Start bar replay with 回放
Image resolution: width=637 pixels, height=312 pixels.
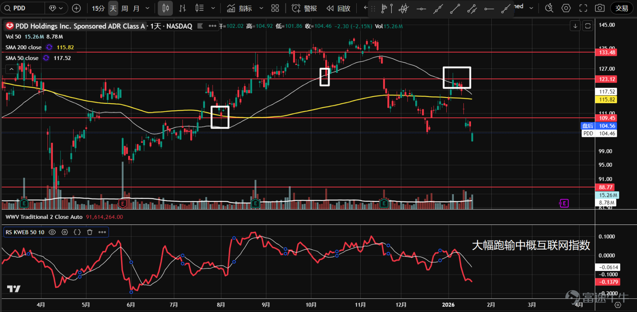pyautogui.click(x=338, y=8)
